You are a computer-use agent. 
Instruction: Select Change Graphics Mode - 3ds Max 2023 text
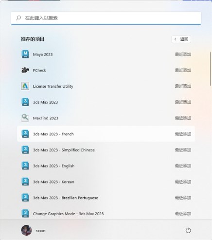point(68,214)
